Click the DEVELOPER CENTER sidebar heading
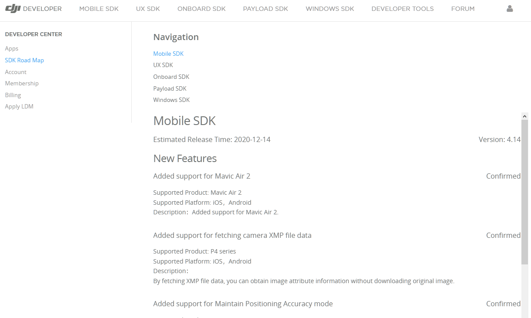 (x=34, y=34)
